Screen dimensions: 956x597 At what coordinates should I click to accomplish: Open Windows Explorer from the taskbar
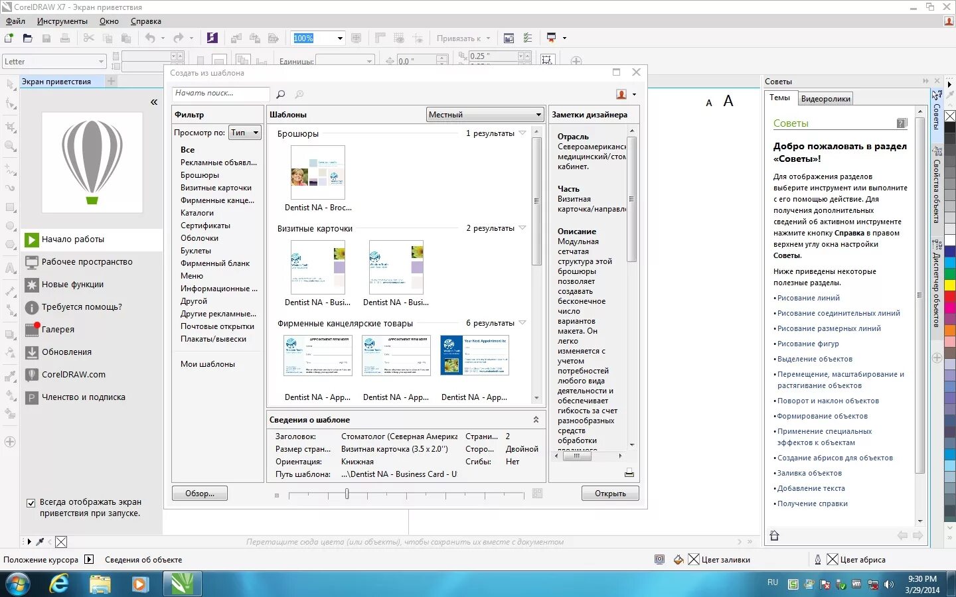[x=100, y=584]
